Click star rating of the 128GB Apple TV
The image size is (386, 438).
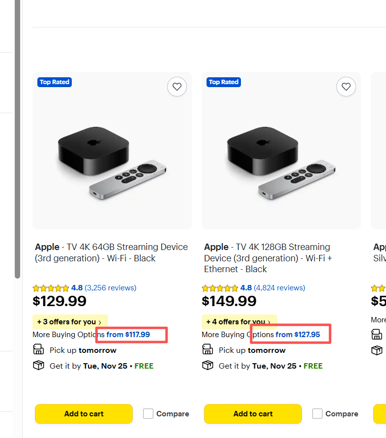[x=220, y=288]
